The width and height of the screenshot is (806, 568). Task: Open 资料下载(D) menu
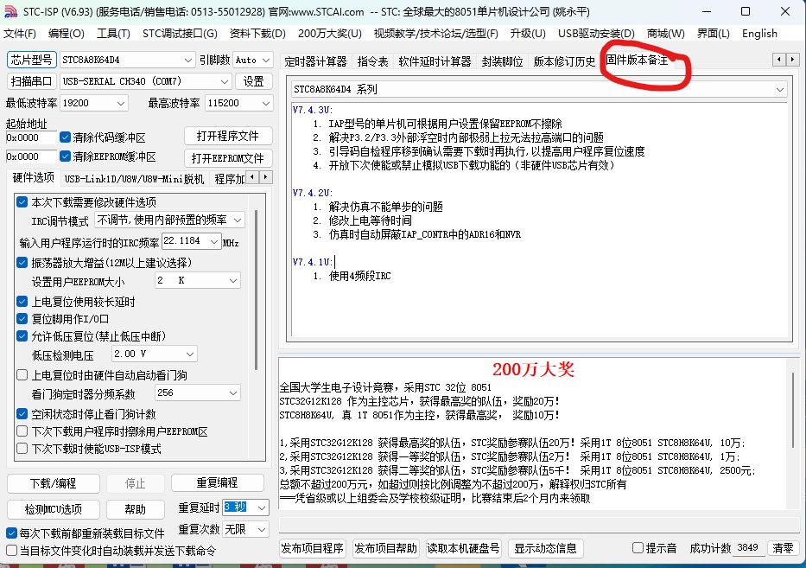coord(257,34)
